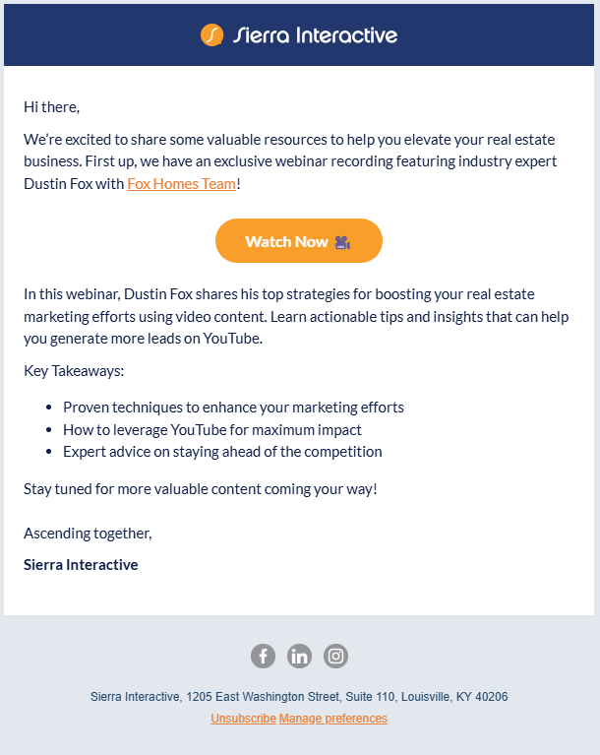Click the "Hi there," greeting line

(x=52, y=106)
